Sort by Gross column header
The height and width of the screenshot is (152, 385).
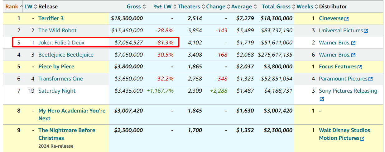pos(133,7)
